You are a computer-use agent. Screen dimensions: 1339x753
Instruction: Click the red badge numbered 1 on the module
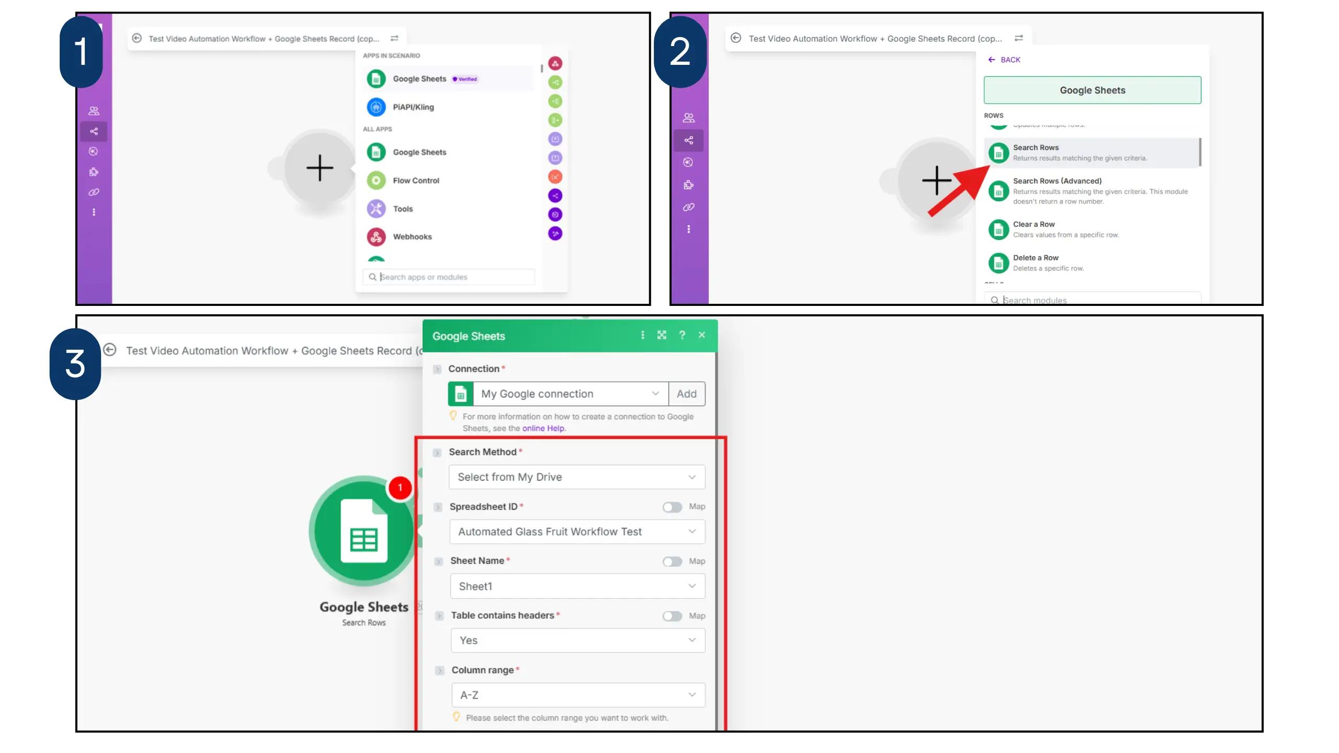pos(400,488)
